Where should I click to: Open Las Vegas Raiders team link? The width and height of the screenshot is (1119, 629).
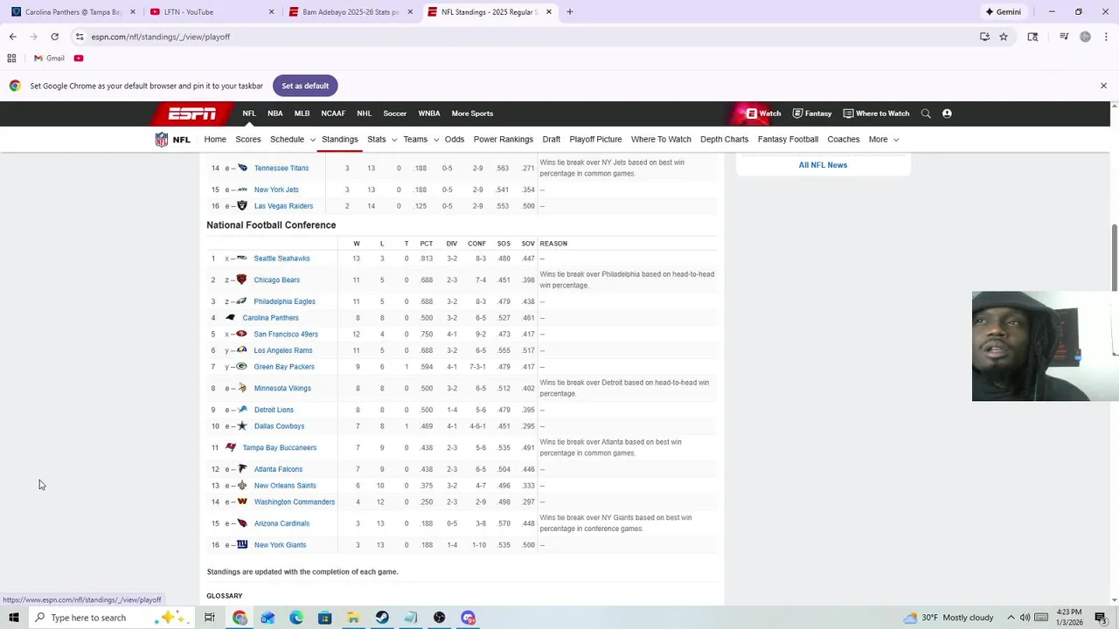[283, 206]
